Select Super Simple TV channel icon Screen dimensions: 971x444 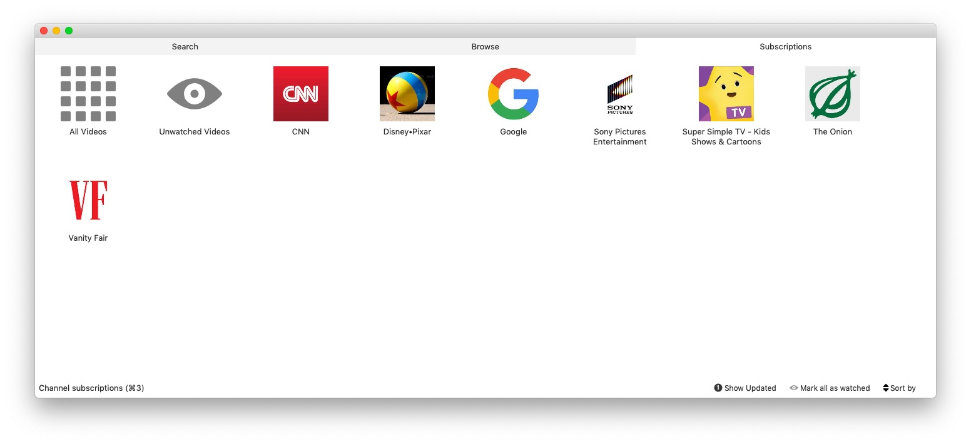pos(726,94)
